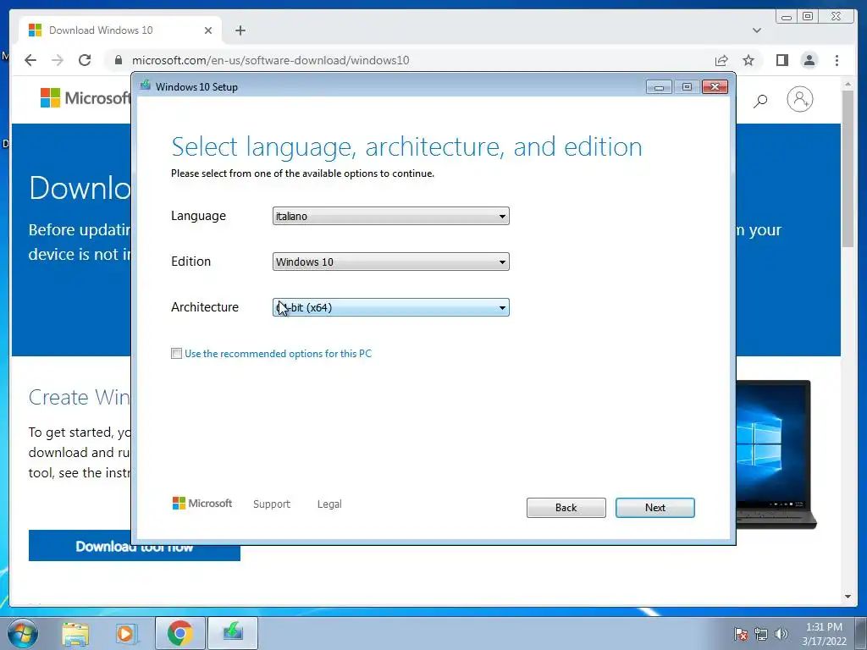Click the page scrollbar up arrow

[x=848, y=84]
